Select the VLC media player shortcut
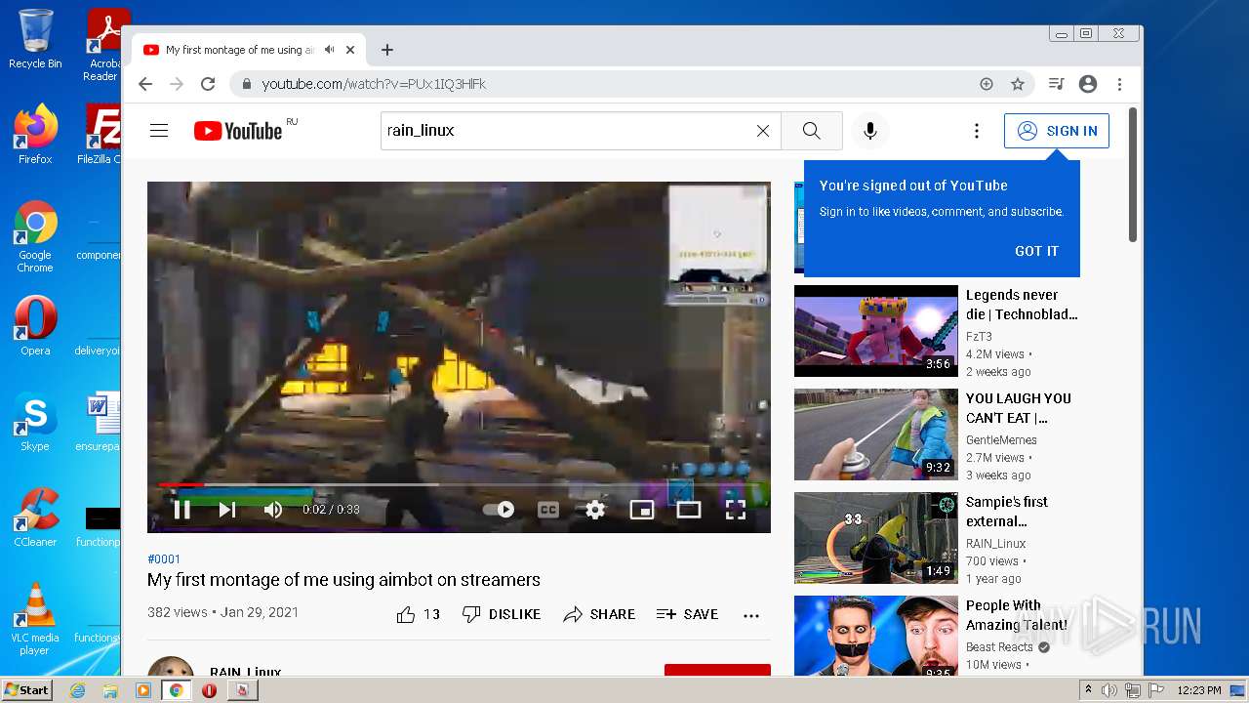 (x=35, y=619)
